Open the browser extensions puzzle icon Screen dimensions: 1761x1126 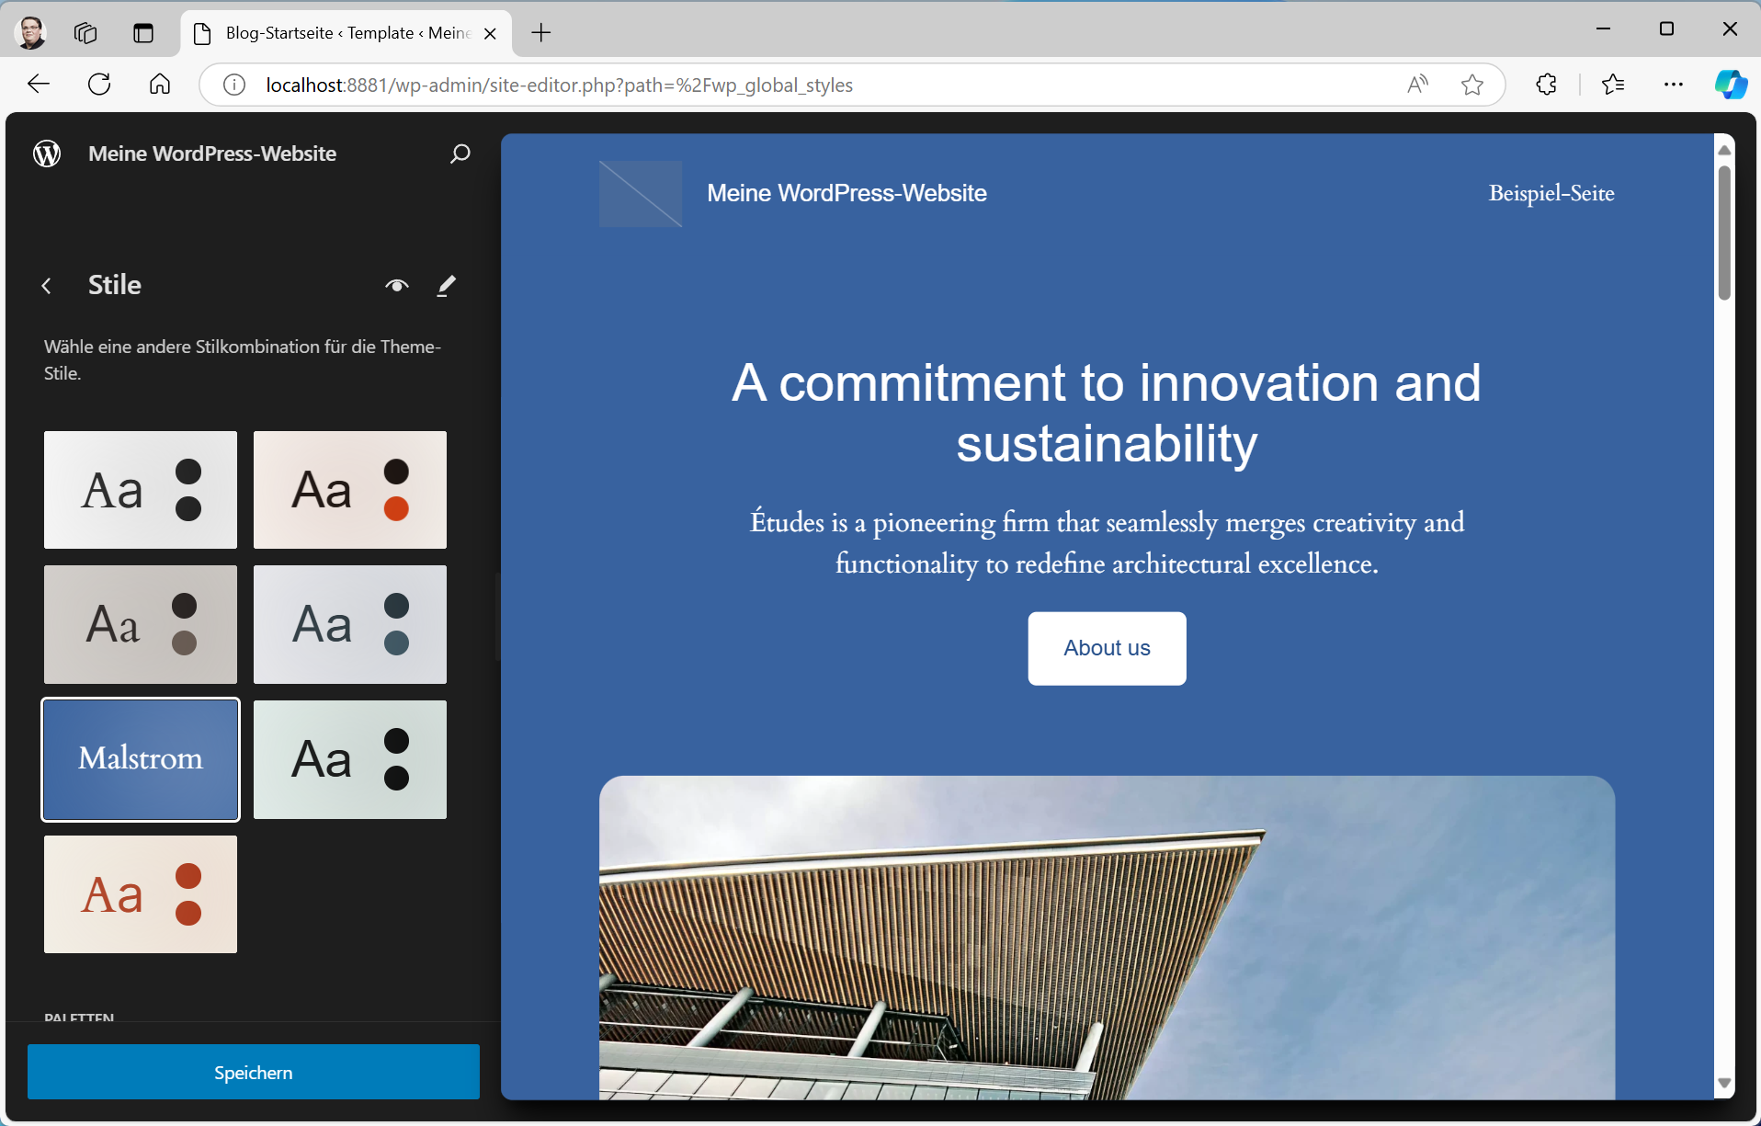point(1546,85)
